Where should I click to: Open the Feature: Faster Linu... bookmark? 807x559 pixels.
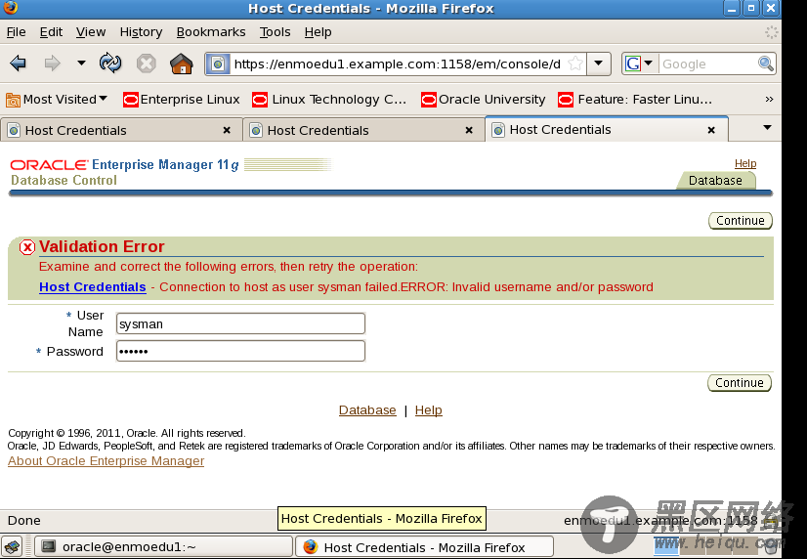[635, 99]
